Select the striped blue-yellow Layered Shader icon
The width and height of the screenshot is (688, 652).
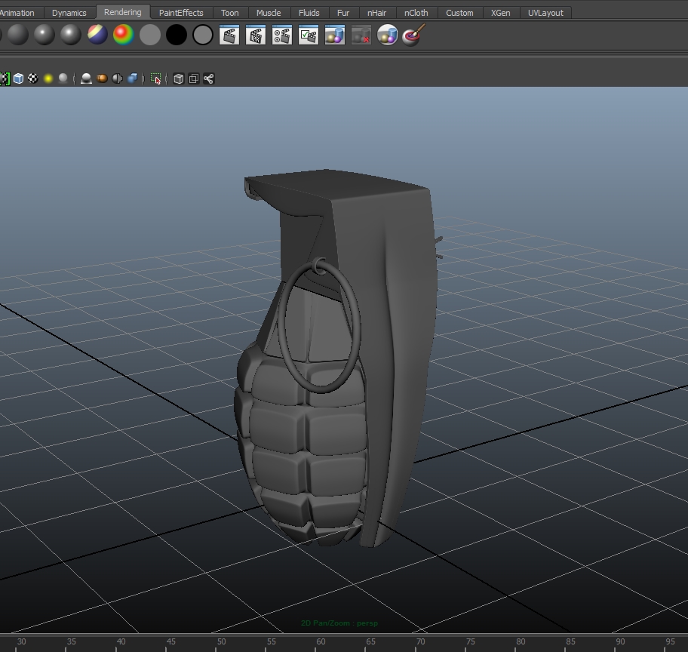click(x=97, y=35)
